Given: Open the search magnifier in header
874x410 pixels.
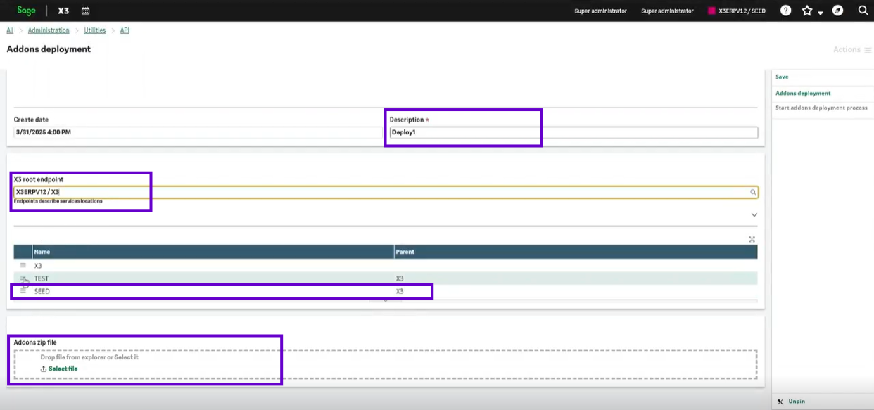Looking at the screenshot, I should pyautogui.click(x=863, y=11).
